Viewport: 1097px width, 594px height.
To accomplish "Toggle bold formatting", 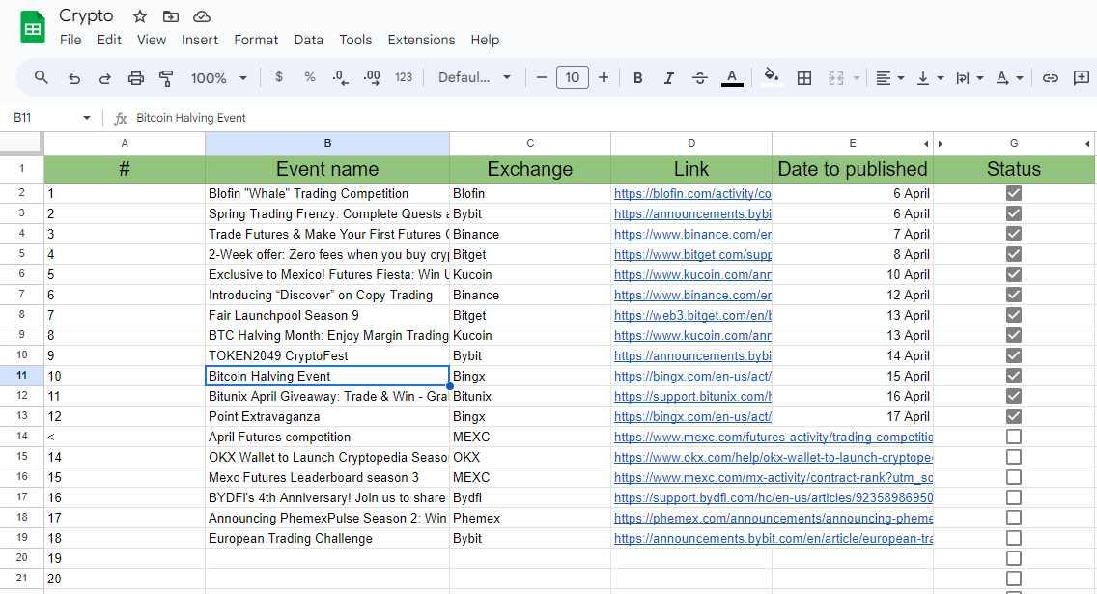I will click(x=638, y=77).
